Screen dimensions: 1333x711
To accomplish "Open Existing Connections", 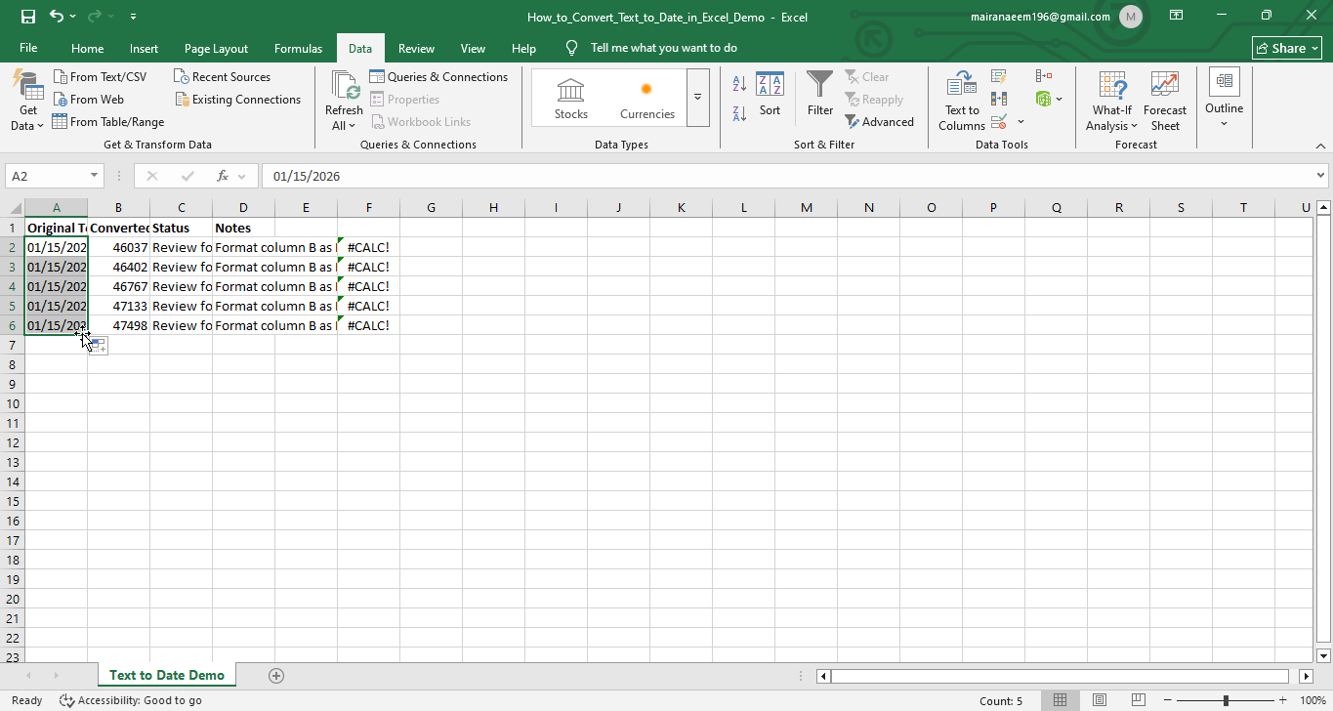I will pyautogui.click(x=237, y=100).
